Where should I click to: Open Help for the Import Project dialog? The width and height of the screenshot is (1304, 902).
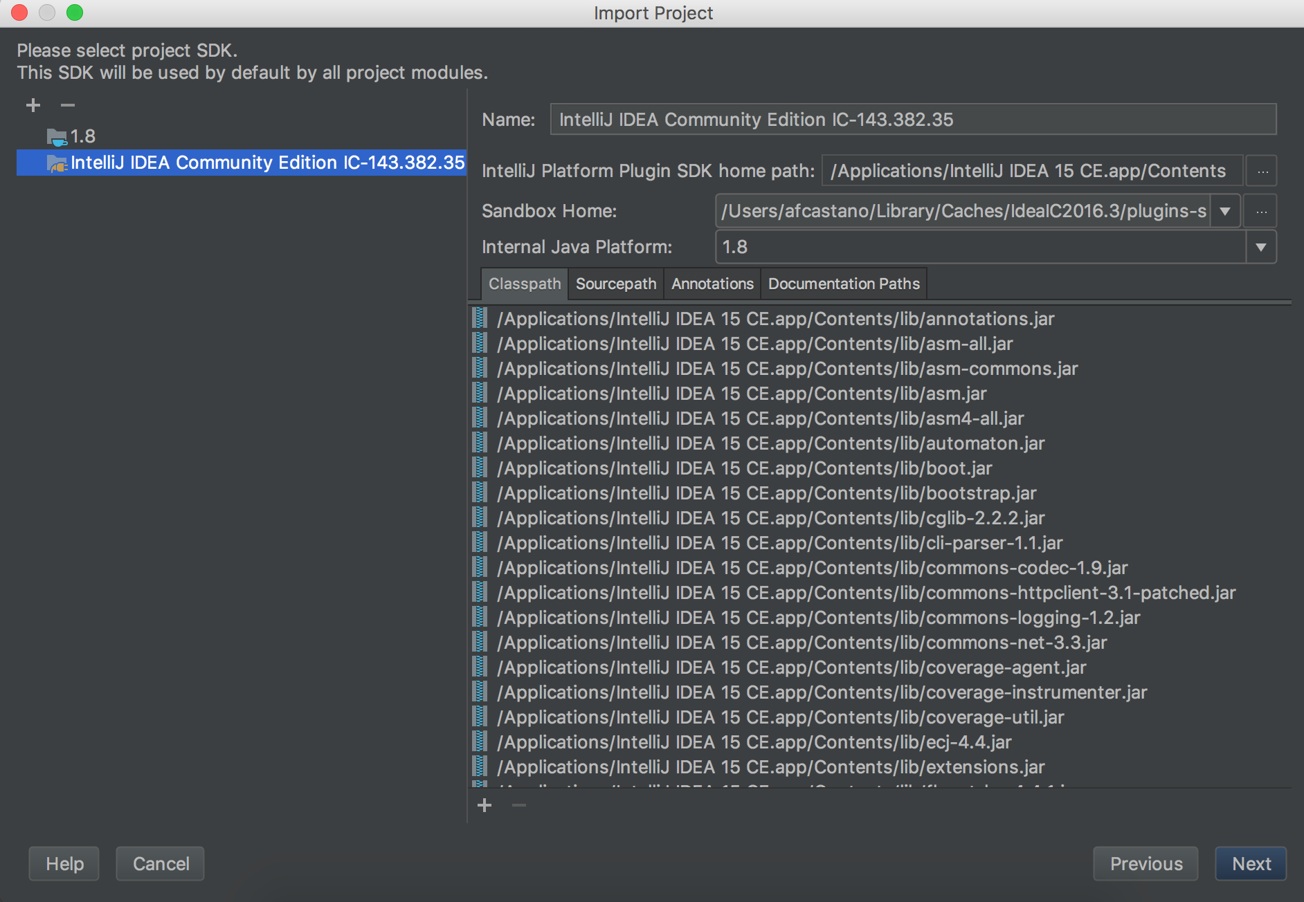[x=64, y=864]
